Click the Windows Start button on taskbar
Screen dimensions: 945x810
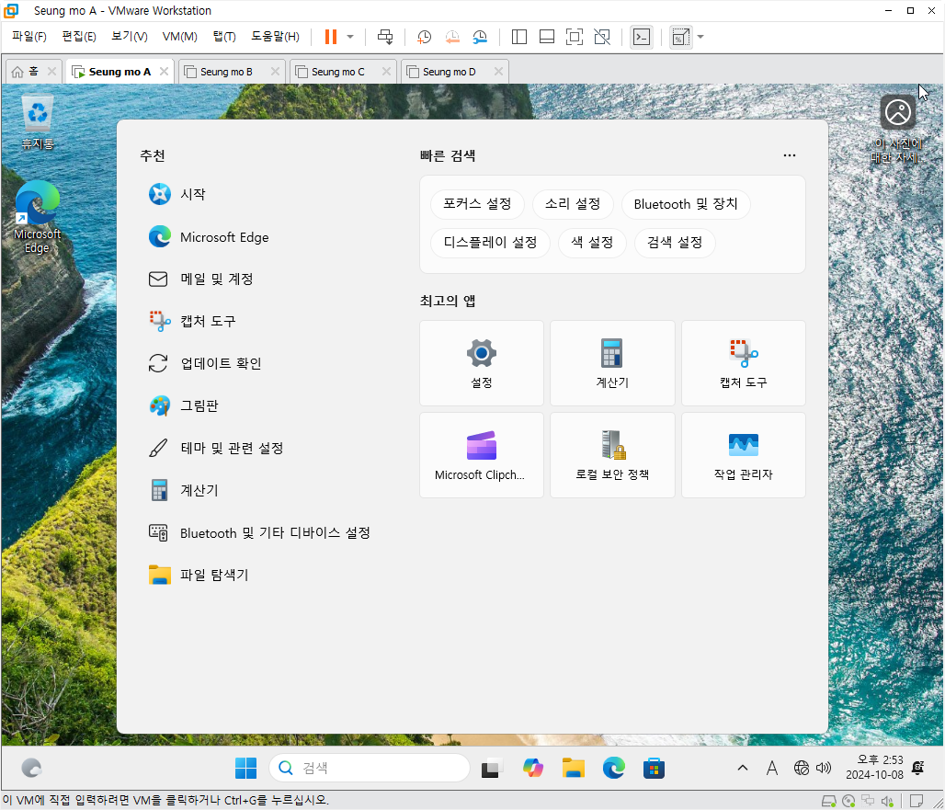[x=245, y=768]
